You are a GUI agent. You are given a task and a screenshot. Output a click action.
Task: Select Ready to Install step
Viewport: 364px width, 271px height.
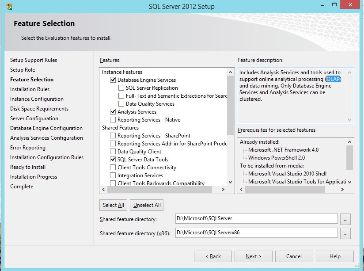point(28,167)
